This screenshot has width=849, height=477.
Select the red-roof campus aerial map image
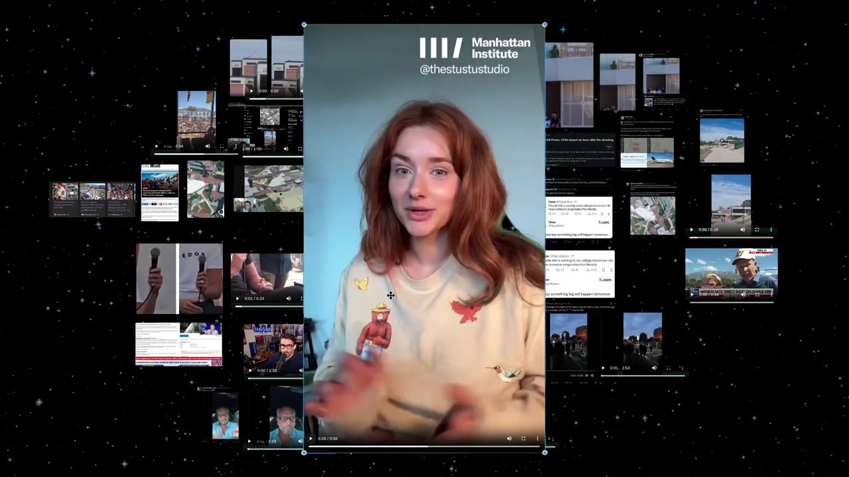pos(206,189)
